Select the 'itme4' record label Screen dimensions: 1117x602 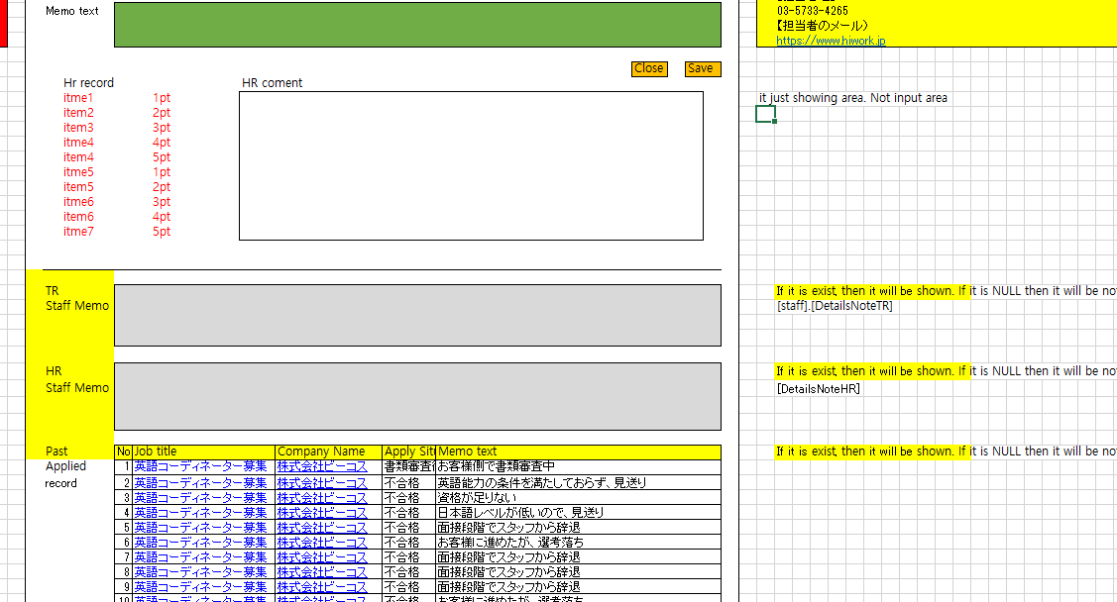click(x=78, y=143)
